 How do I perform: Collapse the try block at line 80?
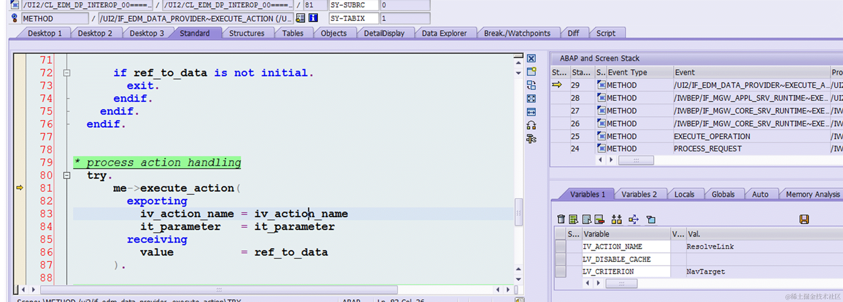67,175
